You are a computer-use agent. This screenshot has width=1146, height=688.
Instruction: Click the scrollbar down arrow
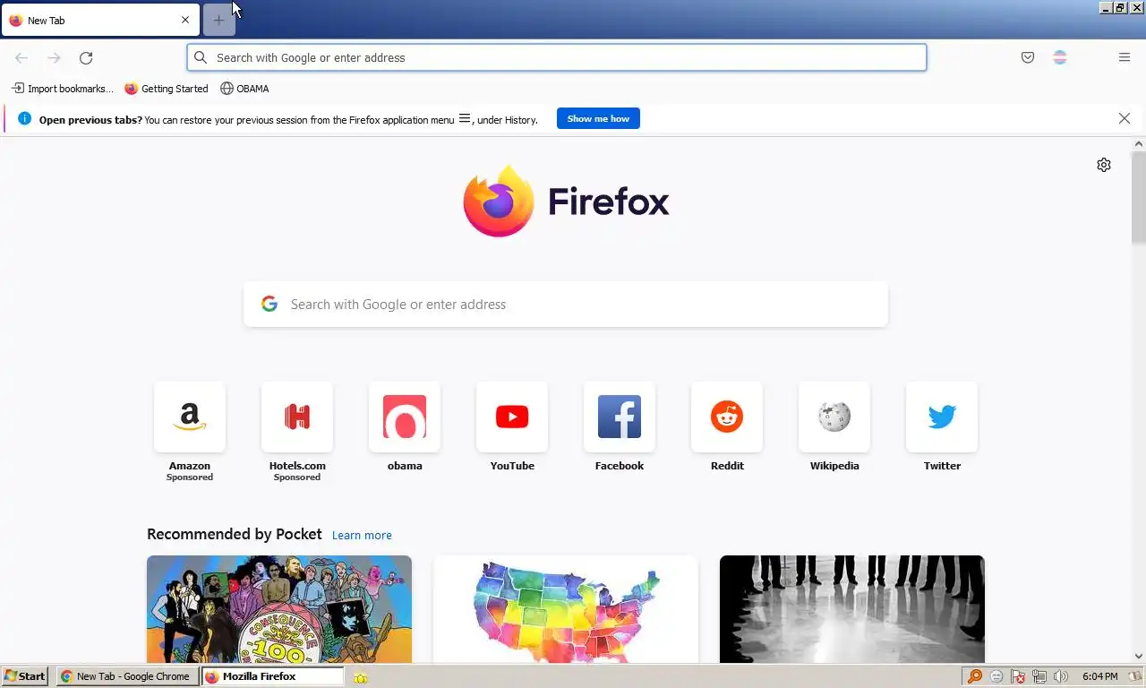pos(1139,656)
